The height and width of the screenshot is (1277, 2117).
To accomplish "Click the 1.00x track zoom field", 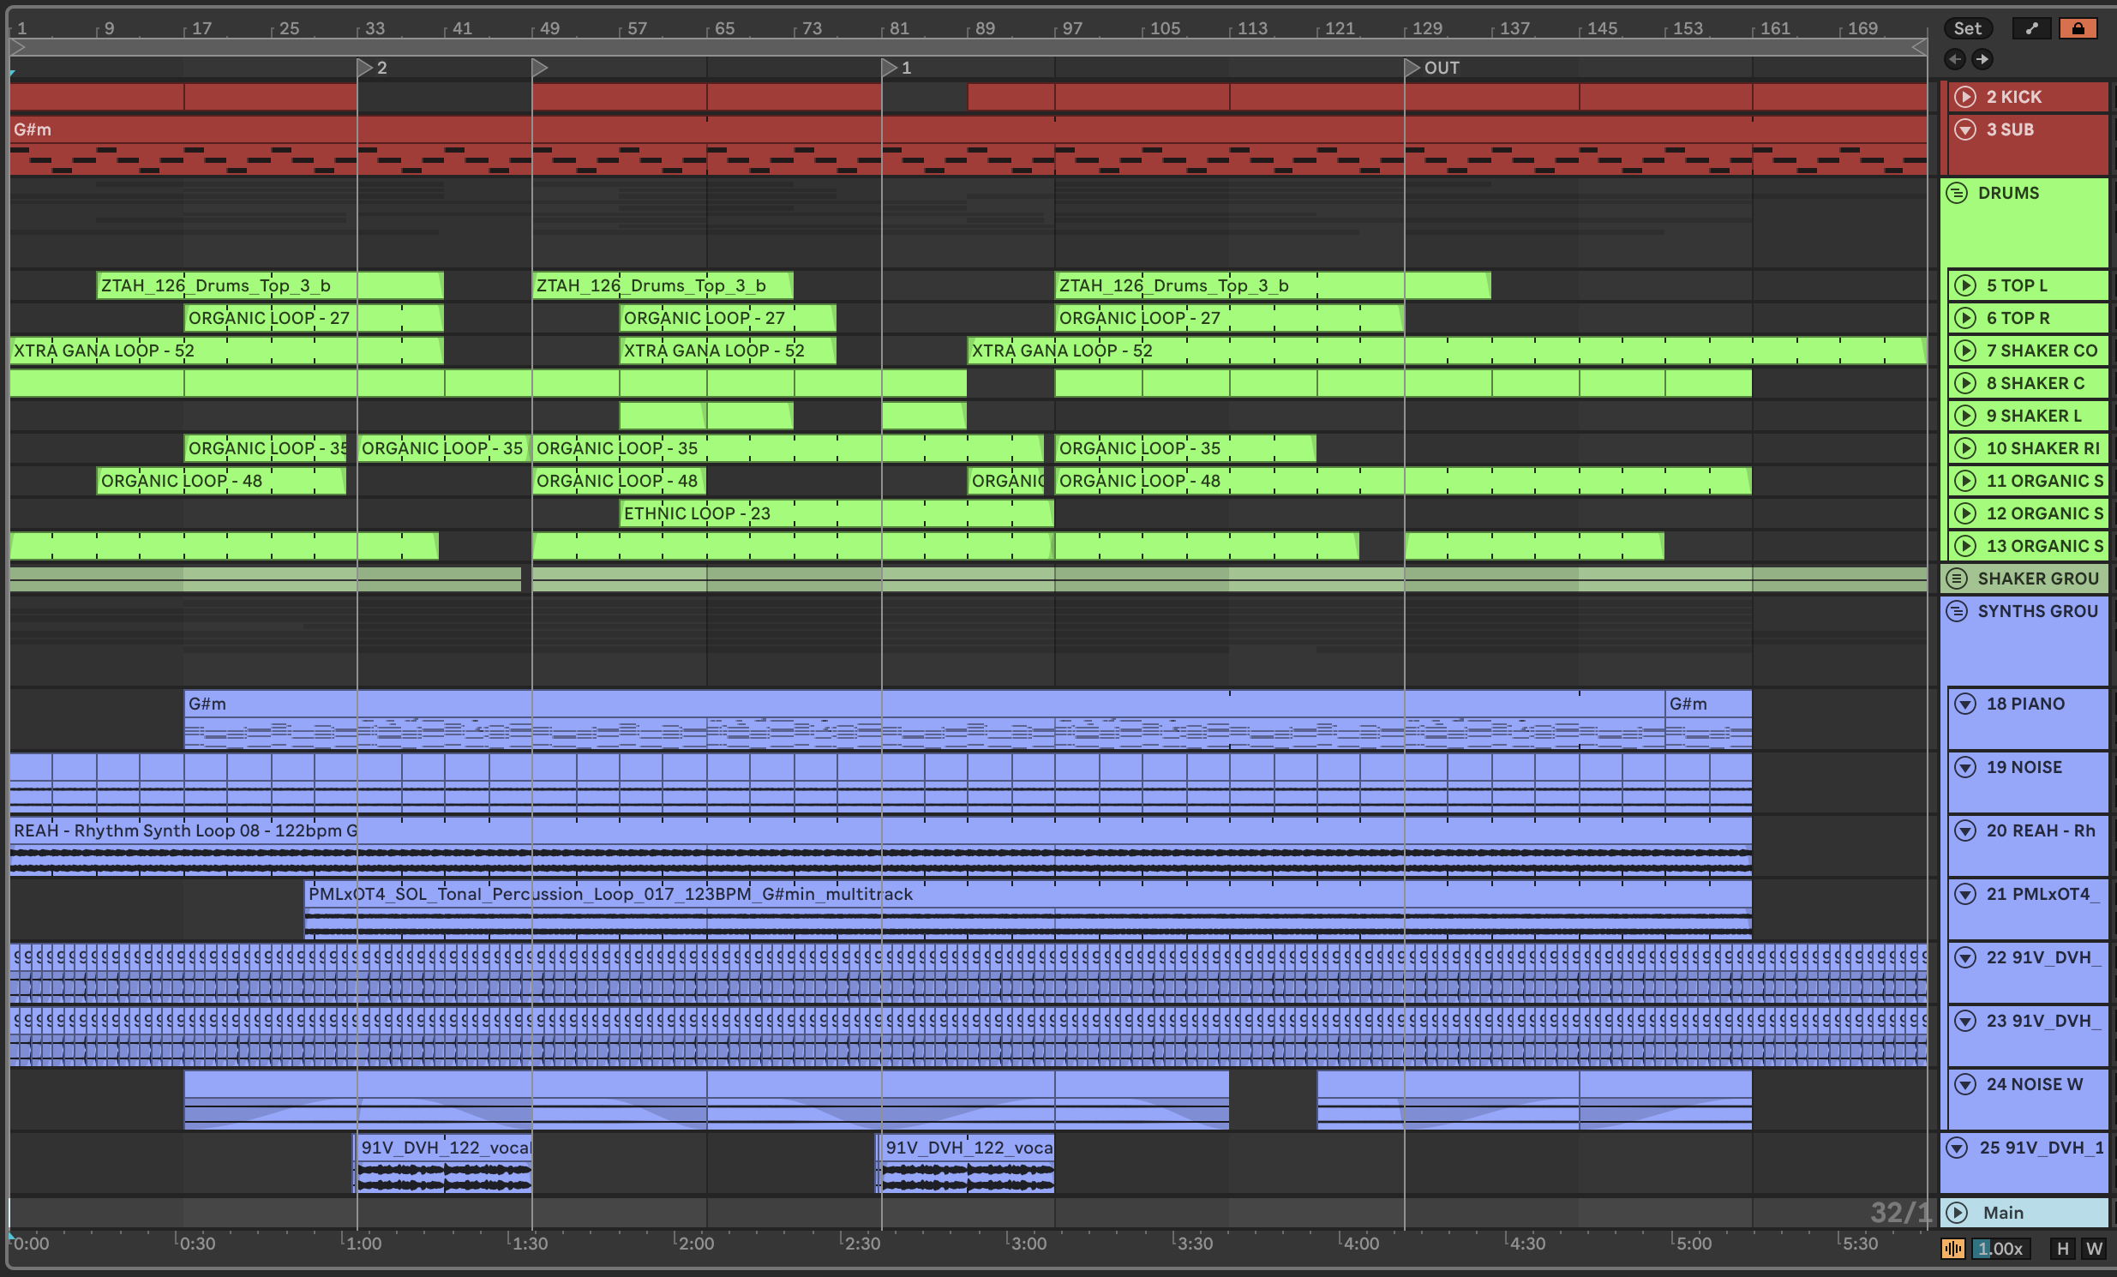I will click(x=2001, y=1248).
